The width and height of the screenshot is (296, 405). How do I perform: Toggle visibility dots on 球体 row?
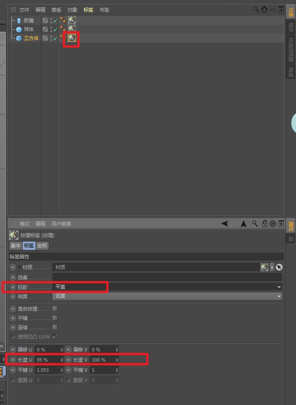[51, 29]
